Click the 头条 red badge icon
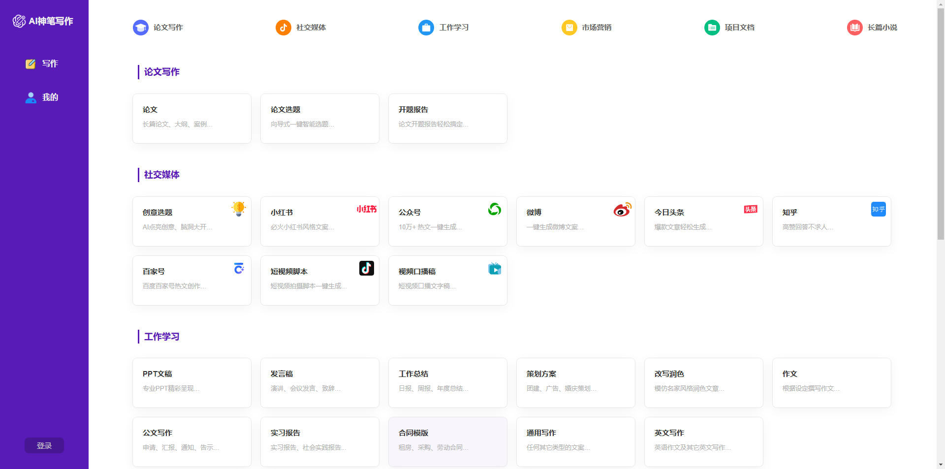 pos(751,209)
